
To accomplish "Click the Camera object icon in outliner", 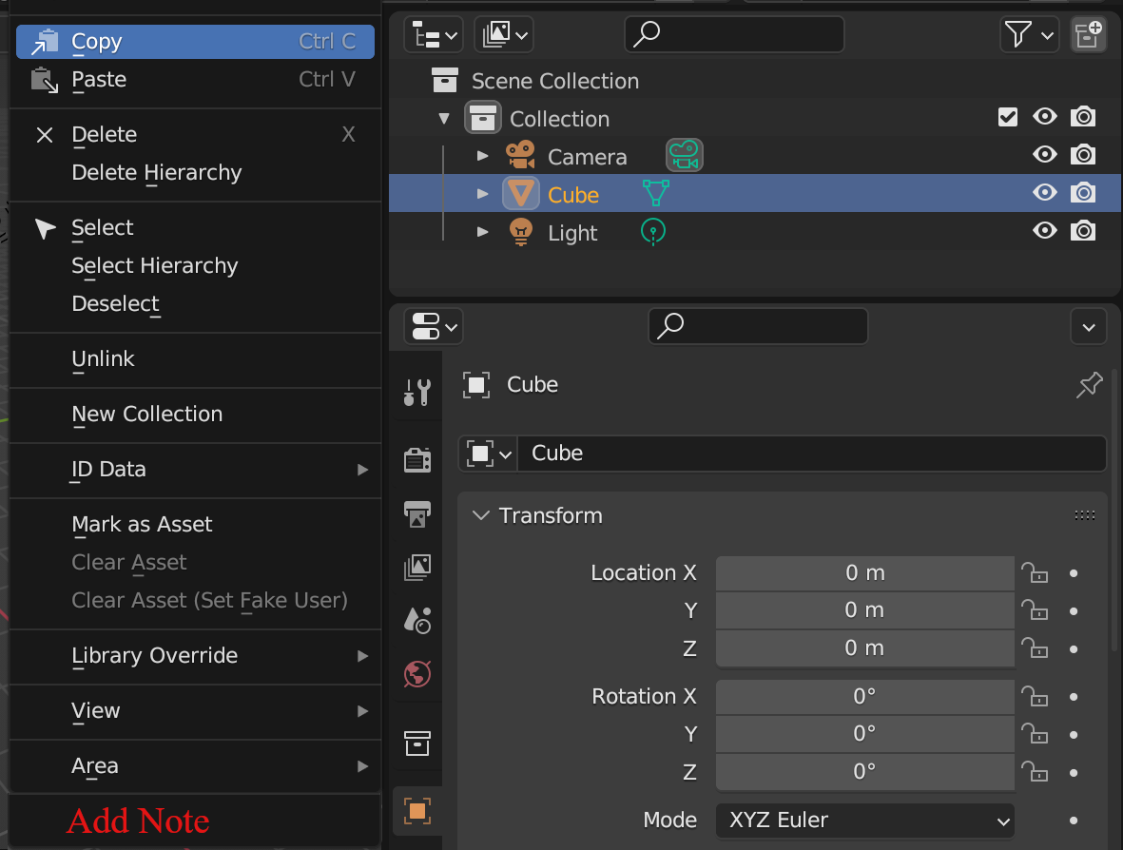I will tap(521, 155).
